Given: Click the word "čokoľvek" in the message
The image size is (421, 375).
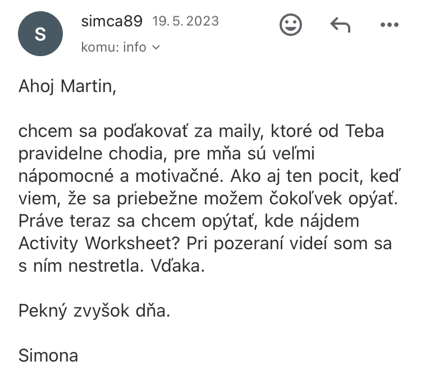Looking at the screenshot, I should [x=305, y=199].
